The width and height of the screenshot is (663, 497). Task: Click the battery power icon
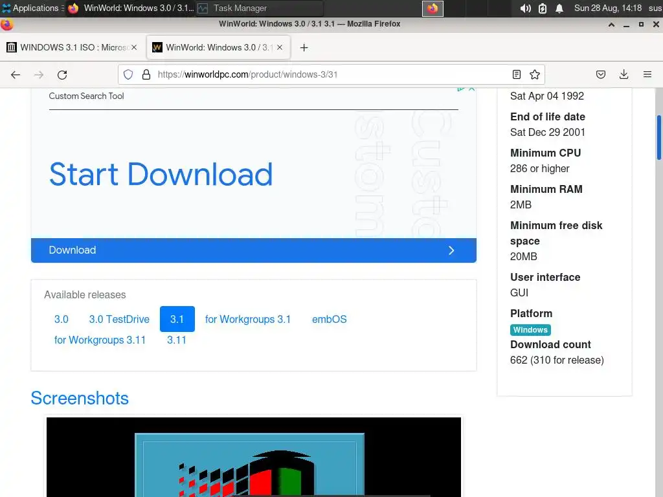pyautogui.click(x=543, y=8)
